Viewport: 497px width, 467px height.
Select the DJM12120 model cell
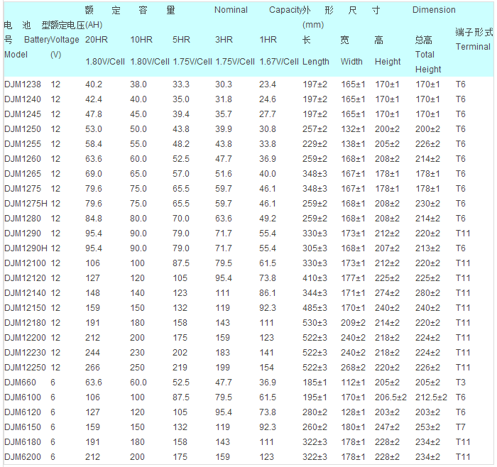25,278
